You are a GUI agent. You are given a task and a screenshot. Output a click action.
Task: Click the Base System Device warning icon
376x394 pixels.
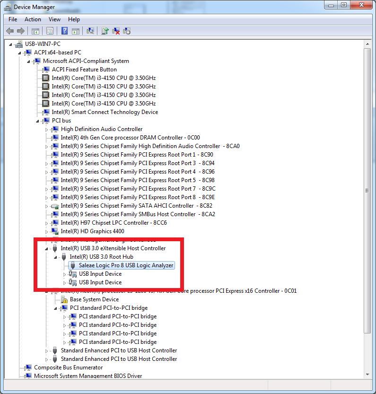coord(64,299)
